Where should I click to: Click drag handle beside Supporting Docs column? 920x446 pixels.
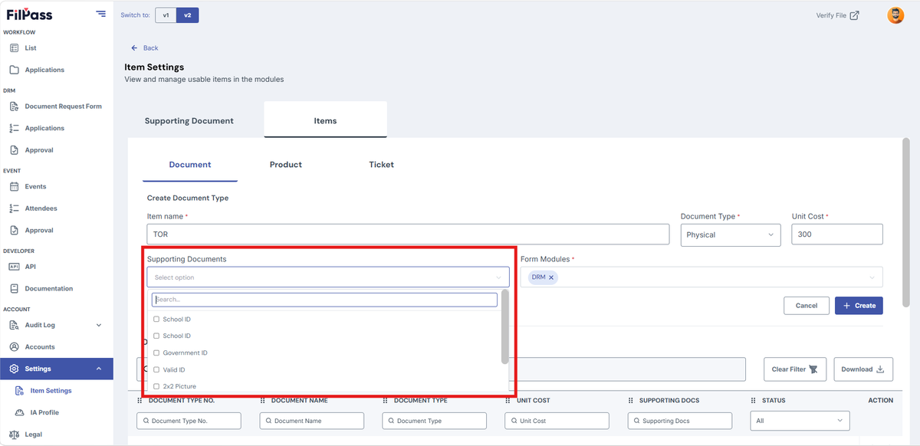630,400
